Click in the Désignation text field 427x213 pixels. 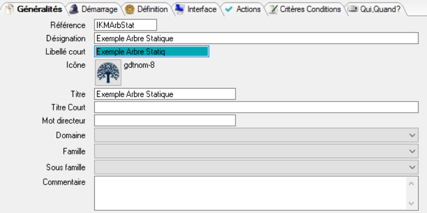tap(256, 38)
